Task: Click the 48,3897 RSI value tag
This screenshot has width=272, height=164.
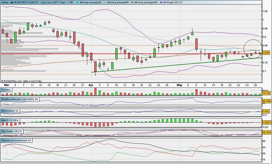Action: (266, 101)
